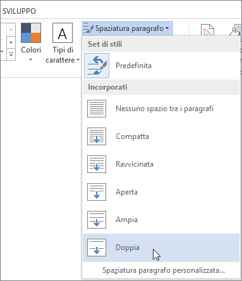Choose the Aperta paragraph spacing
Screen dimensions: 242x281
(x=161, y=192)
